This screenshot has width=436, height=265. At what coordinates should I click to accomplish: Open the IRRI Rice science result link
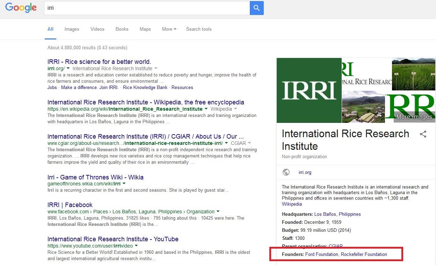pos(99,62)
